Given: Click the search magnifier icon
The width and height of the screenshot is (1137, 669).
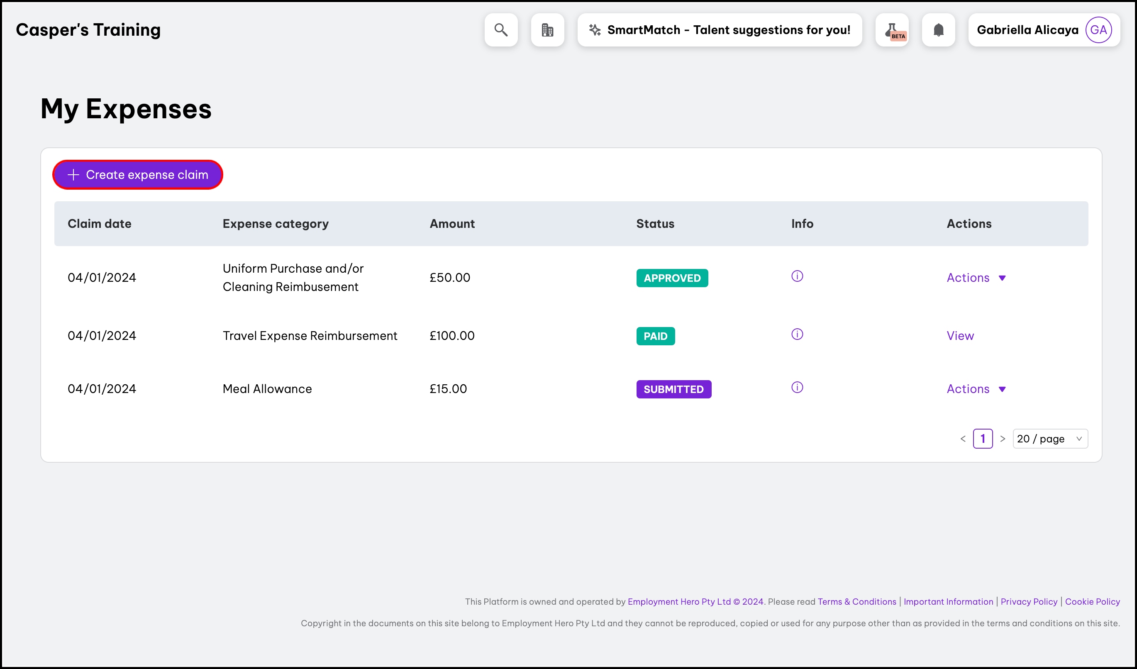Looking at the screenshot, I should [501, 30].
